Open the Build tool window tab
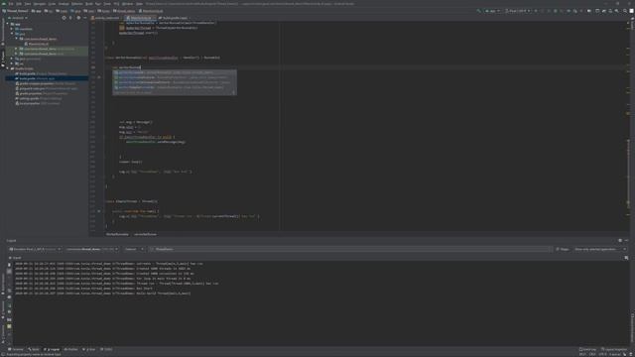 coord(34,349)
